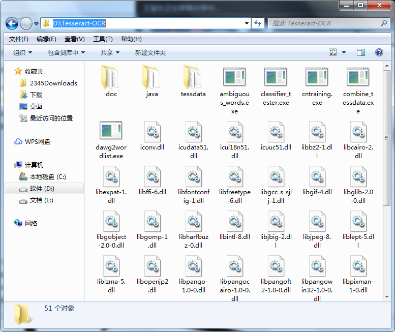Open more view options dropdown arrow

pyautogui.click(x=344, y=52)
